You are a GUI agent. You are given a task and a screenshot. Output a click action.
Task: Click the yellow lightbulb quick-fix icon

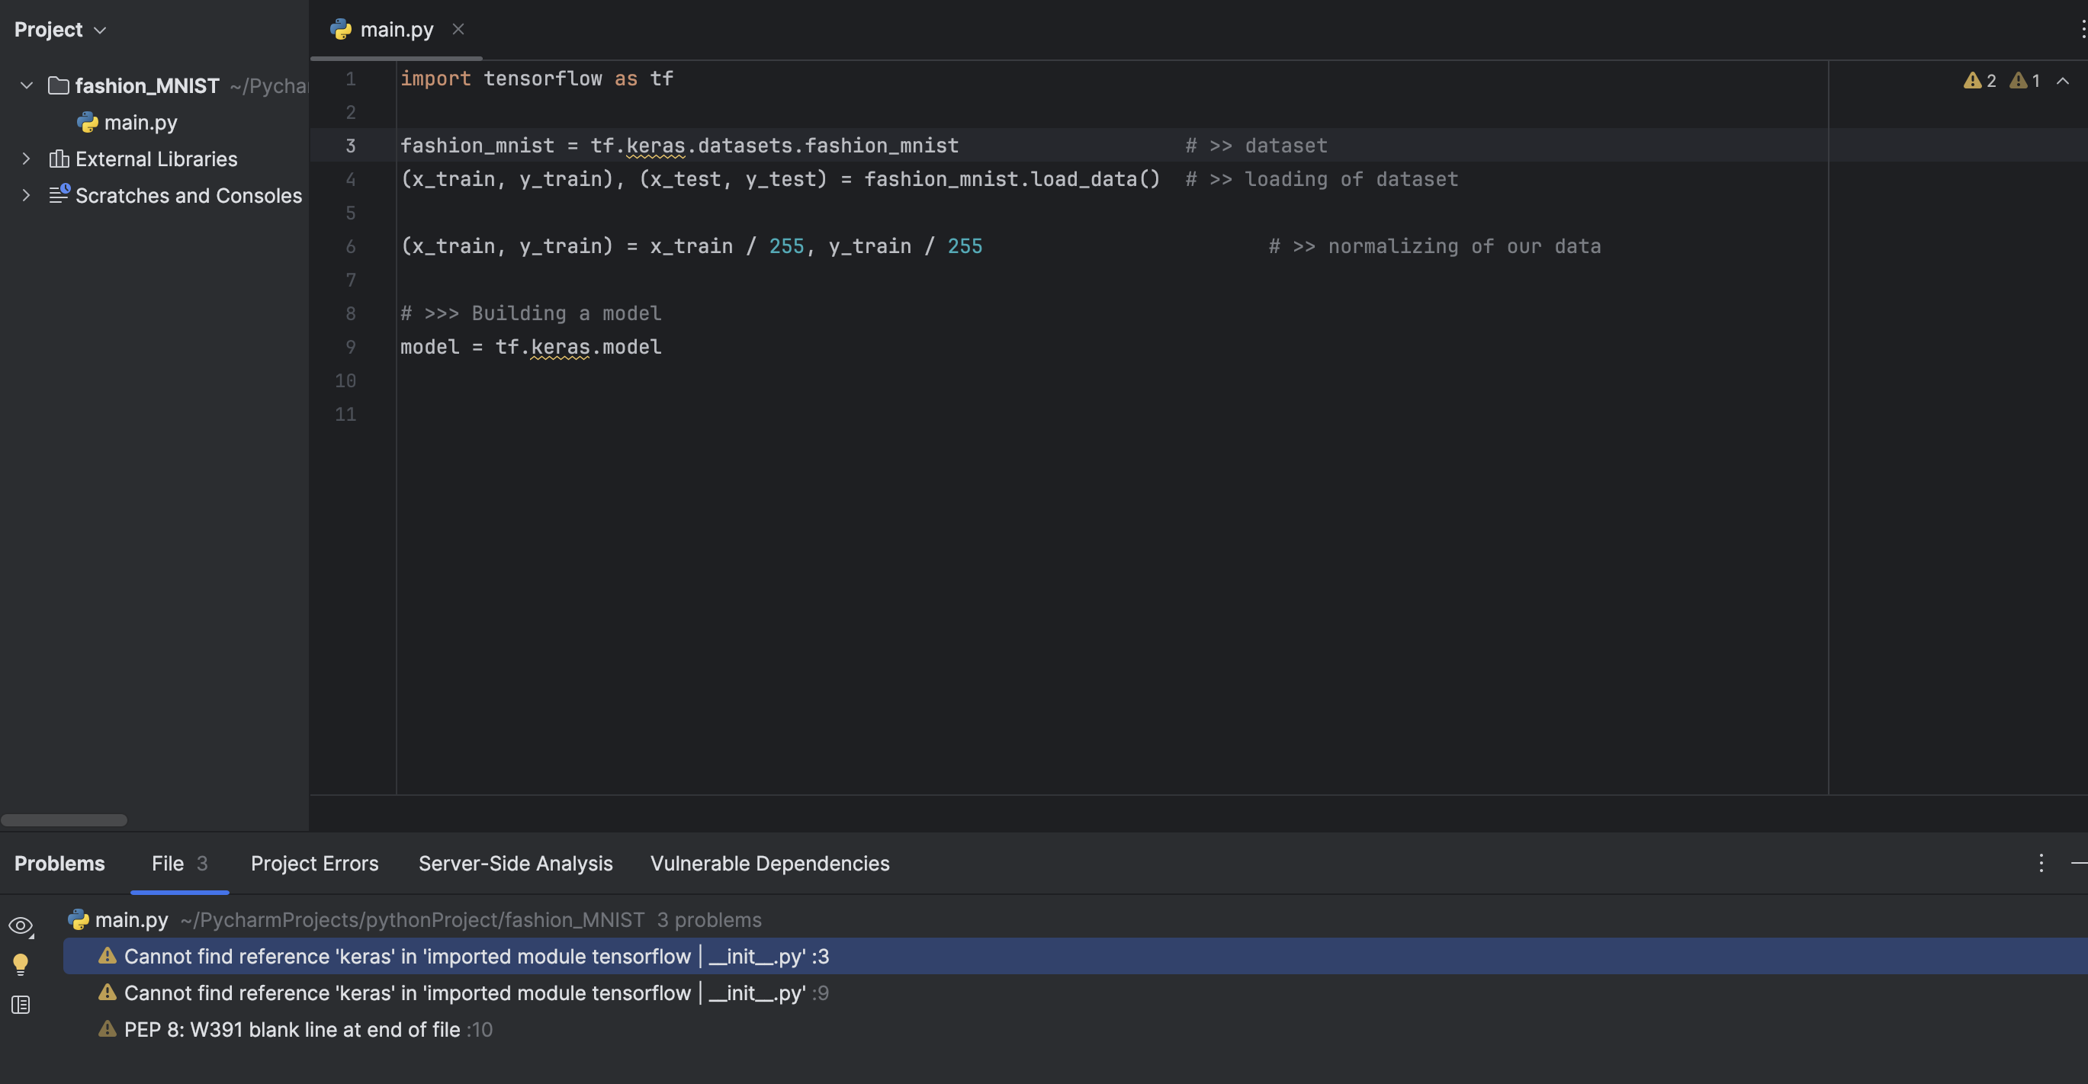point(21,964)
